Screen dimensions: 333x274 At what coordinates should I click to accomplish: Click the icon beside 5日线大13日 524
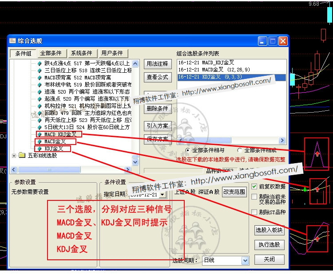pyautogui.click(x=40, y=127)
